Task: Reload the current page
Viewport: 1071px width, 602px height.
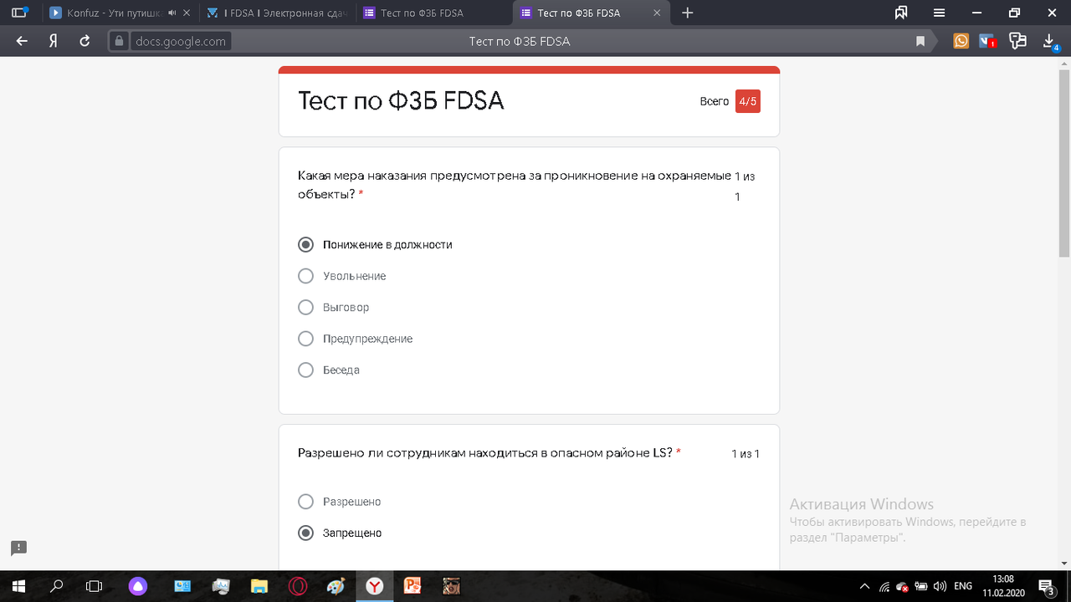Action: [84, 40]
